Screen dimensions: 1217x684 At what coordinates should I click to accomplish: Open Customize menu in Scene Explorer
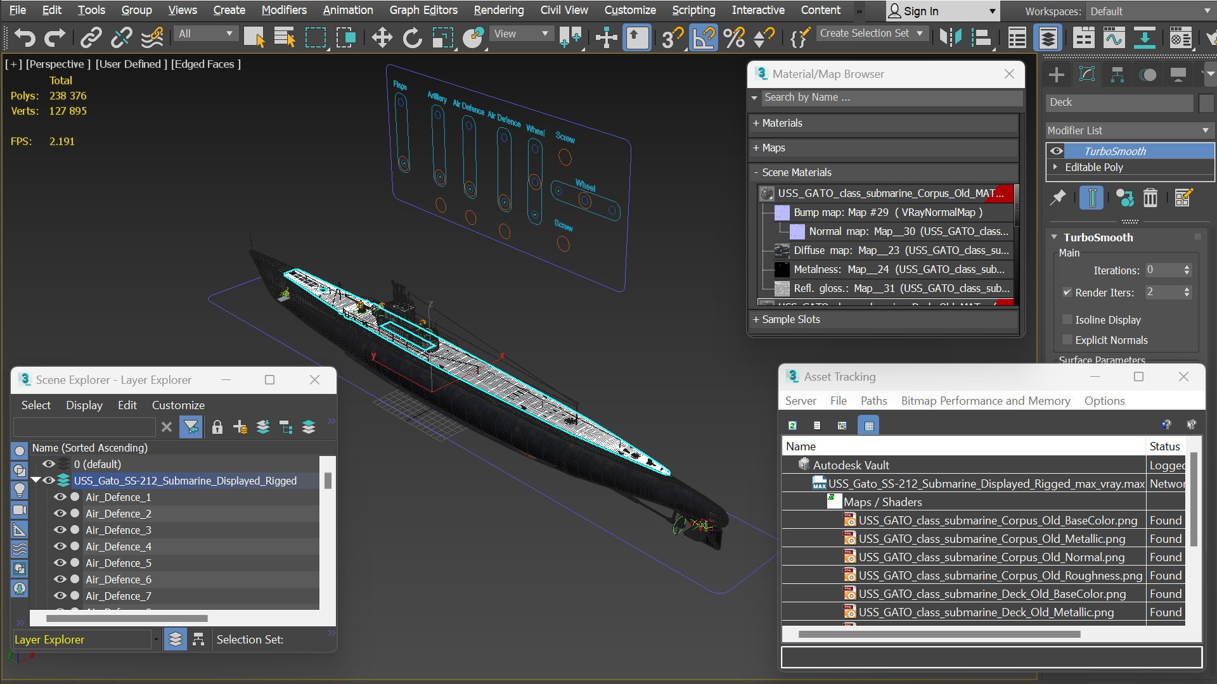pos(178,405)
